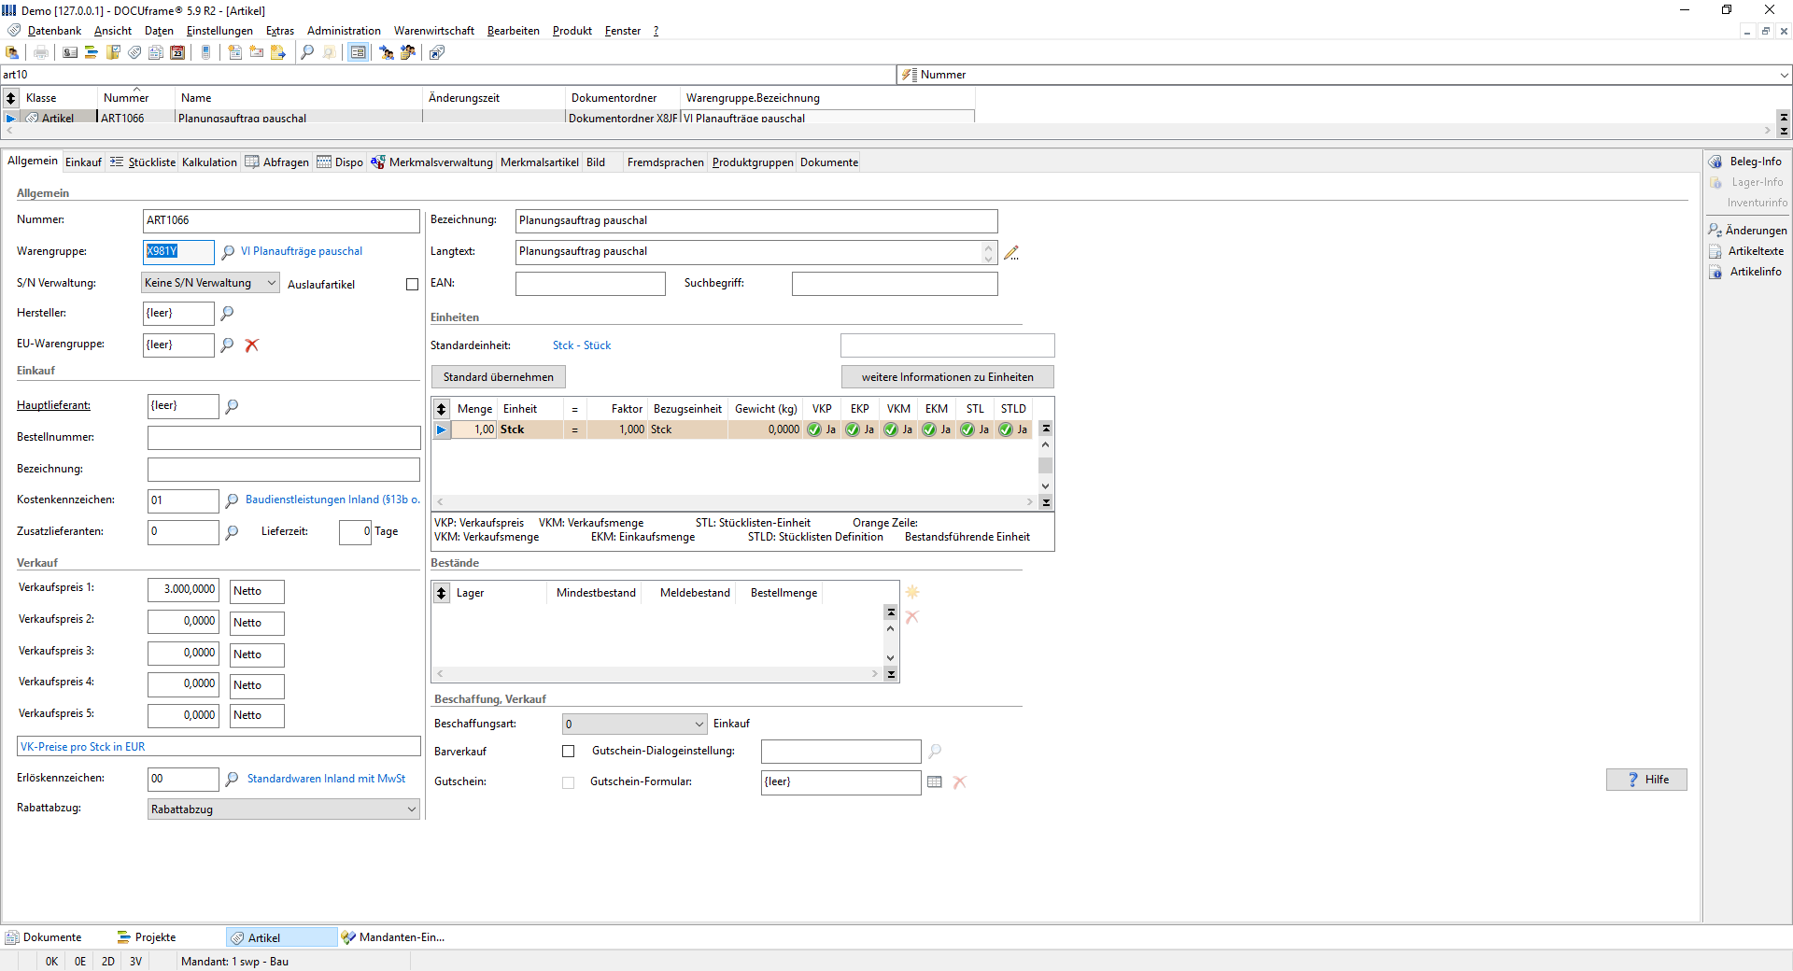Open the Warenwirtschaft menu
This screenshot has height=971, width=1793.
click(434, 31)
